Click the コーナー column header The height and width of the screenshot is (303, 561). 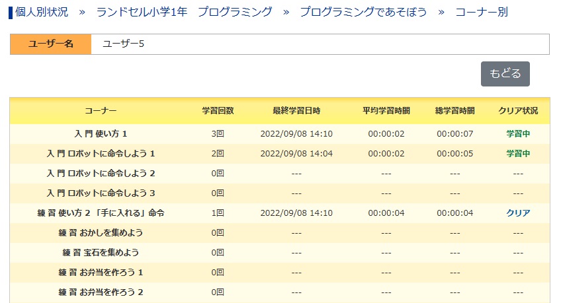click(101, 111)
